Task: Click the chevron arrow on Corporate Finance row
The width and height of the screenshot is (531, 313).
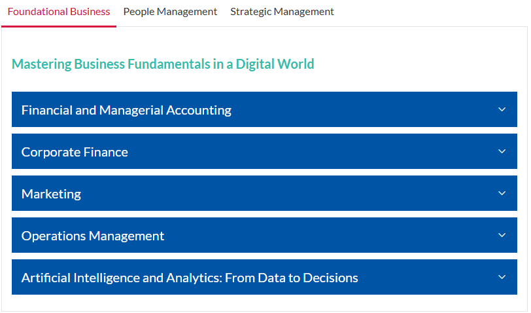Action: point(502,151)
